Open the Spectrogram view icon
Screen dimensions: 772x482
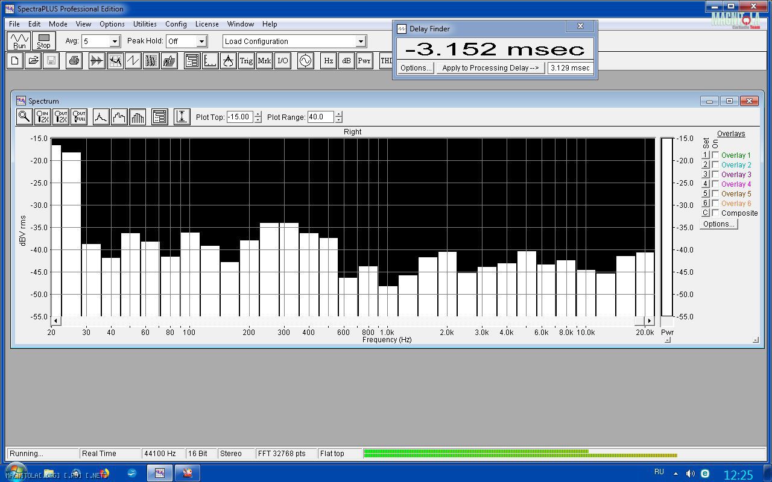click(x=151, y=61)
